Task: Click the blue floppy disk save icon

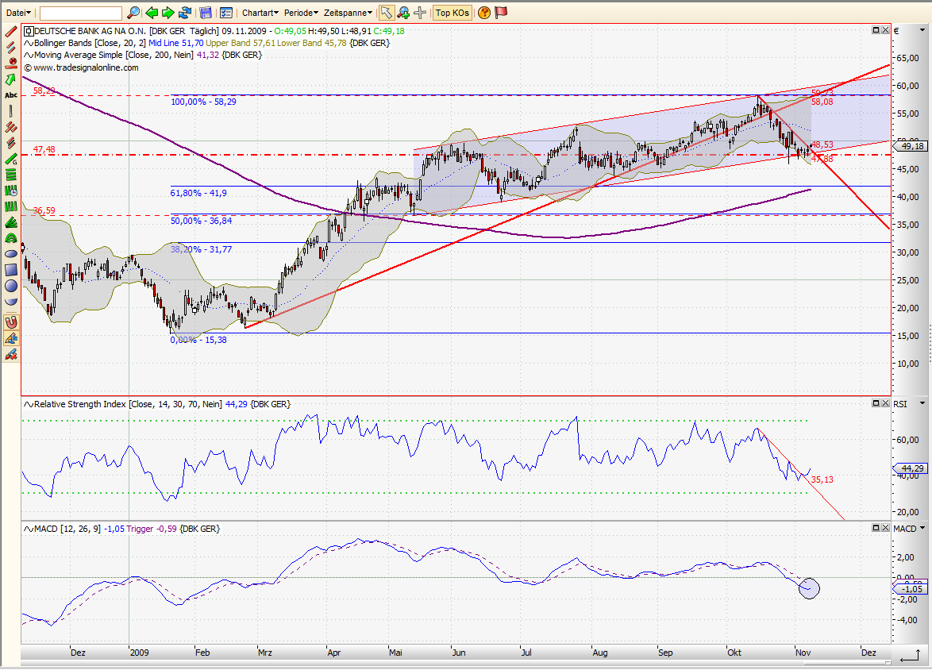Action: point(206,13)
